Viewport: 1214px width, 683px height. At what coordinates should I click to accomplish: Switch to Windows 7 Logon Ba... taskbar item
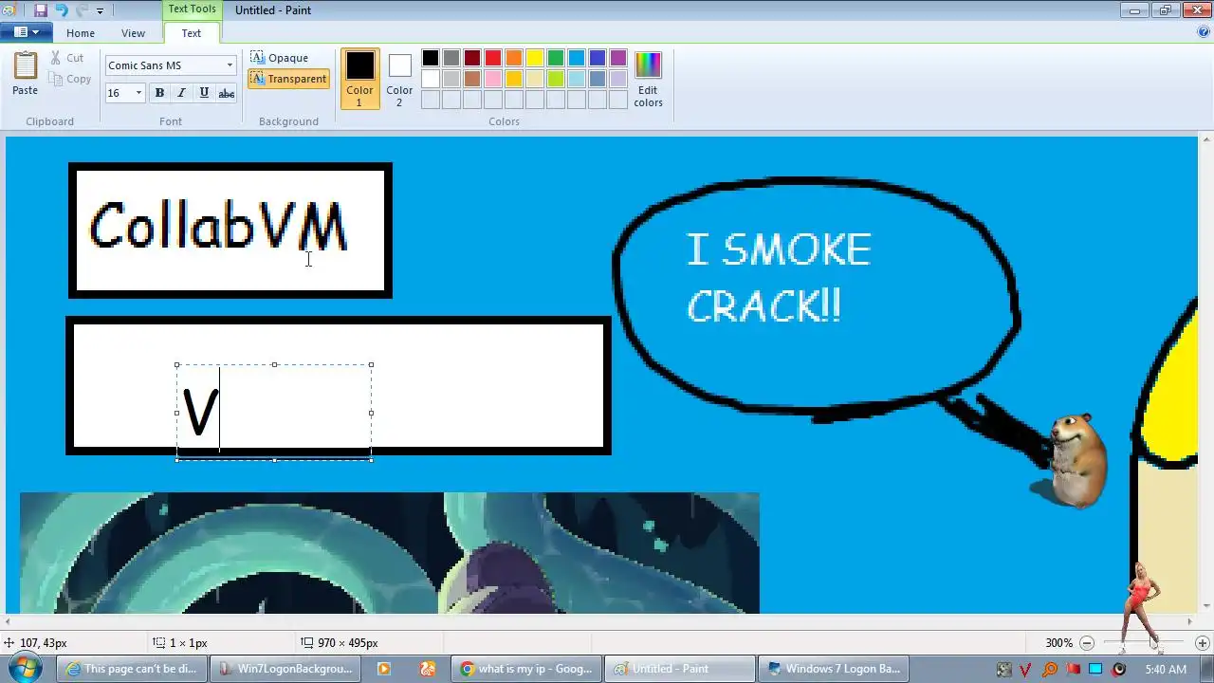[x=833, y=669]
